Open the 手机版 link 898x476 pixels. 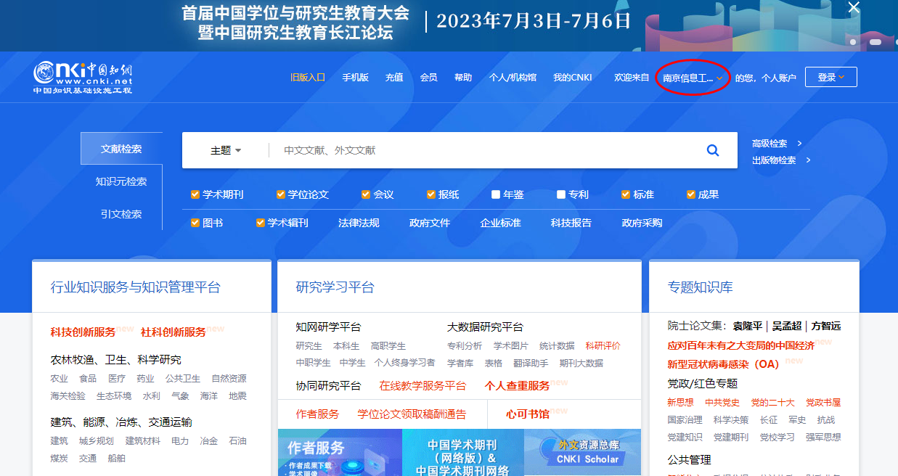[x=356, y=78]
